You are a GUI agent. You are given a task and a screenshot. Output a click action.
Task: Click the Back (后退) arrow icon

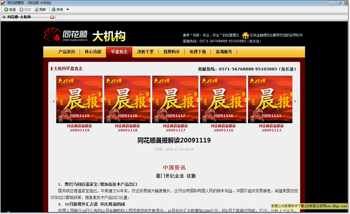click(x=6, y=10)
